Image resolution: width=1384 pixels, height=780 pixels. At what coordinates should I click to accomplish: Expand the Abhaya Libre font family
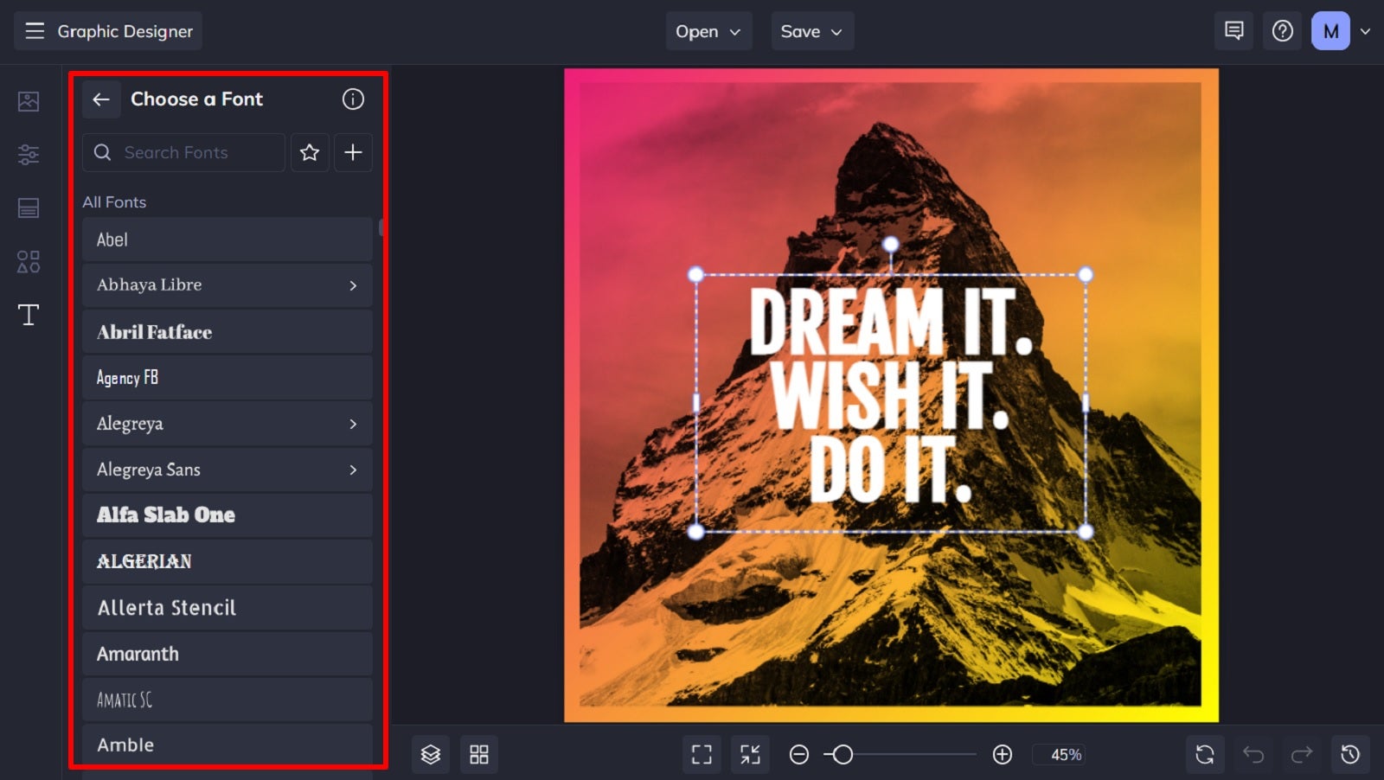coord(353,285)
